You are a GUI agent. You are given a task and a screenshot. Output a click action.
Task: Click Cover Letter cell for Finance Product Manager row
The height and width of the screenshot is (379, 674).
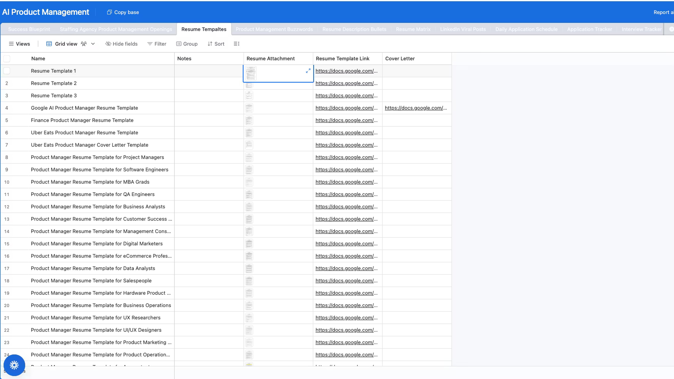[417, 120]
